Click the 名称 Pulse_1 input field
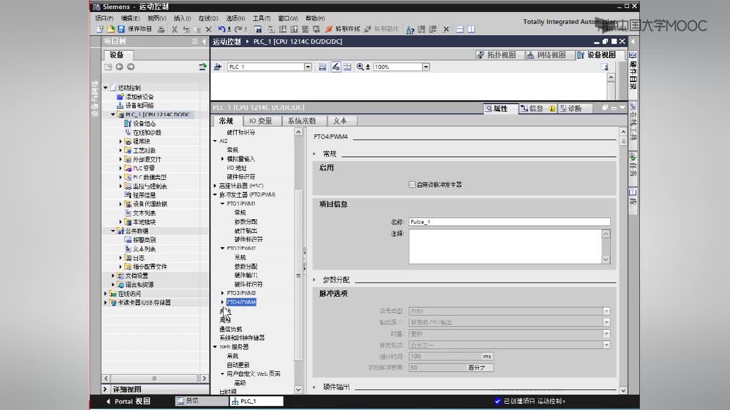Screen dimensions: 730x410 509,222
